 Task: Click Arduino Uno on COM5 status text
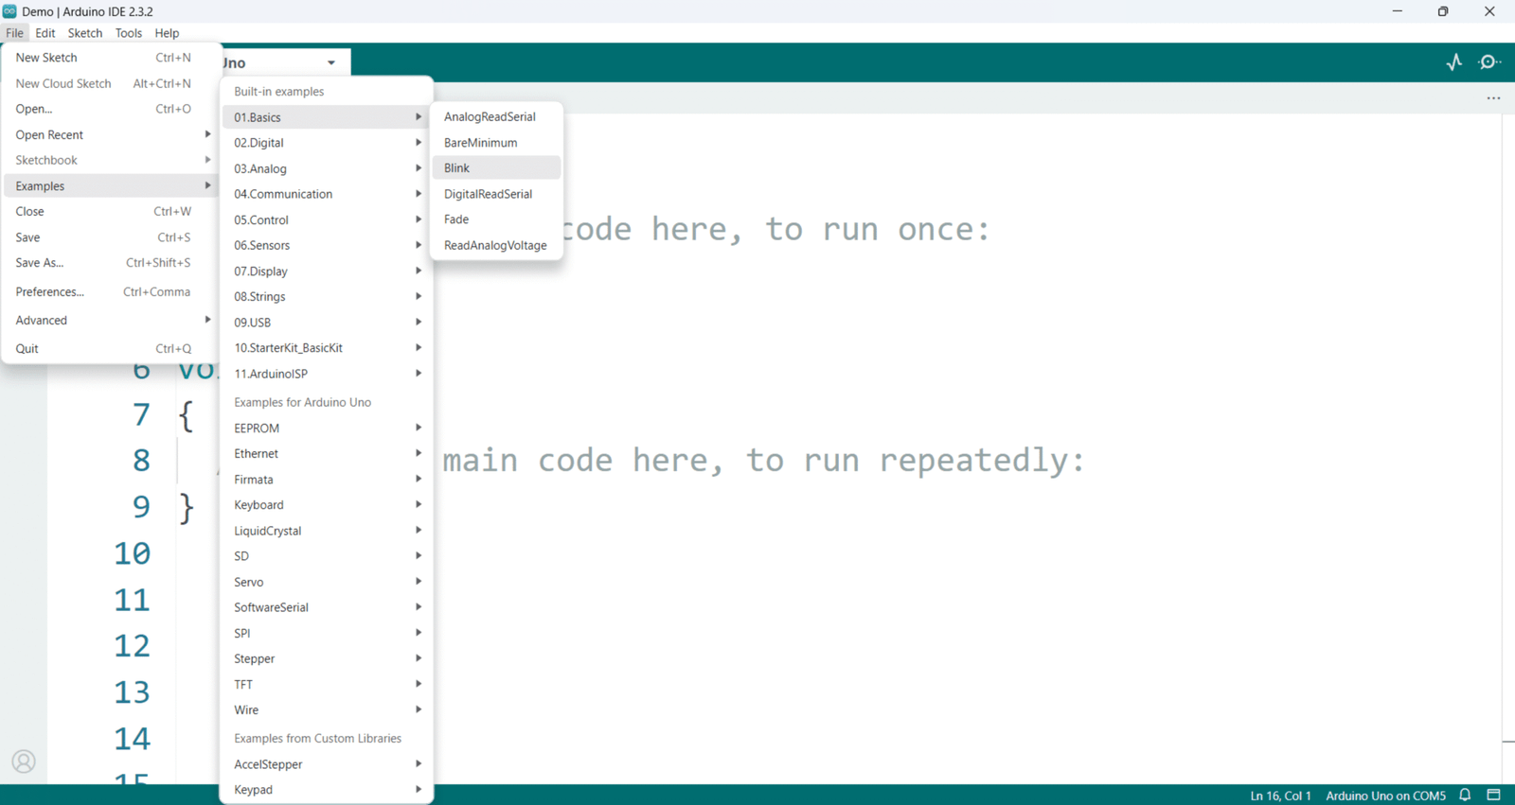coord(1385,796)
